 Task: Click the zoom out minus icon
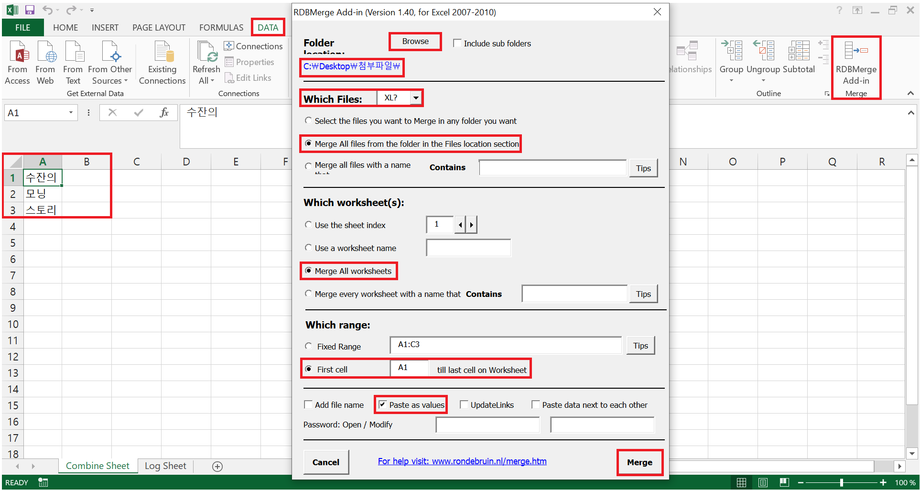point(801,482)
